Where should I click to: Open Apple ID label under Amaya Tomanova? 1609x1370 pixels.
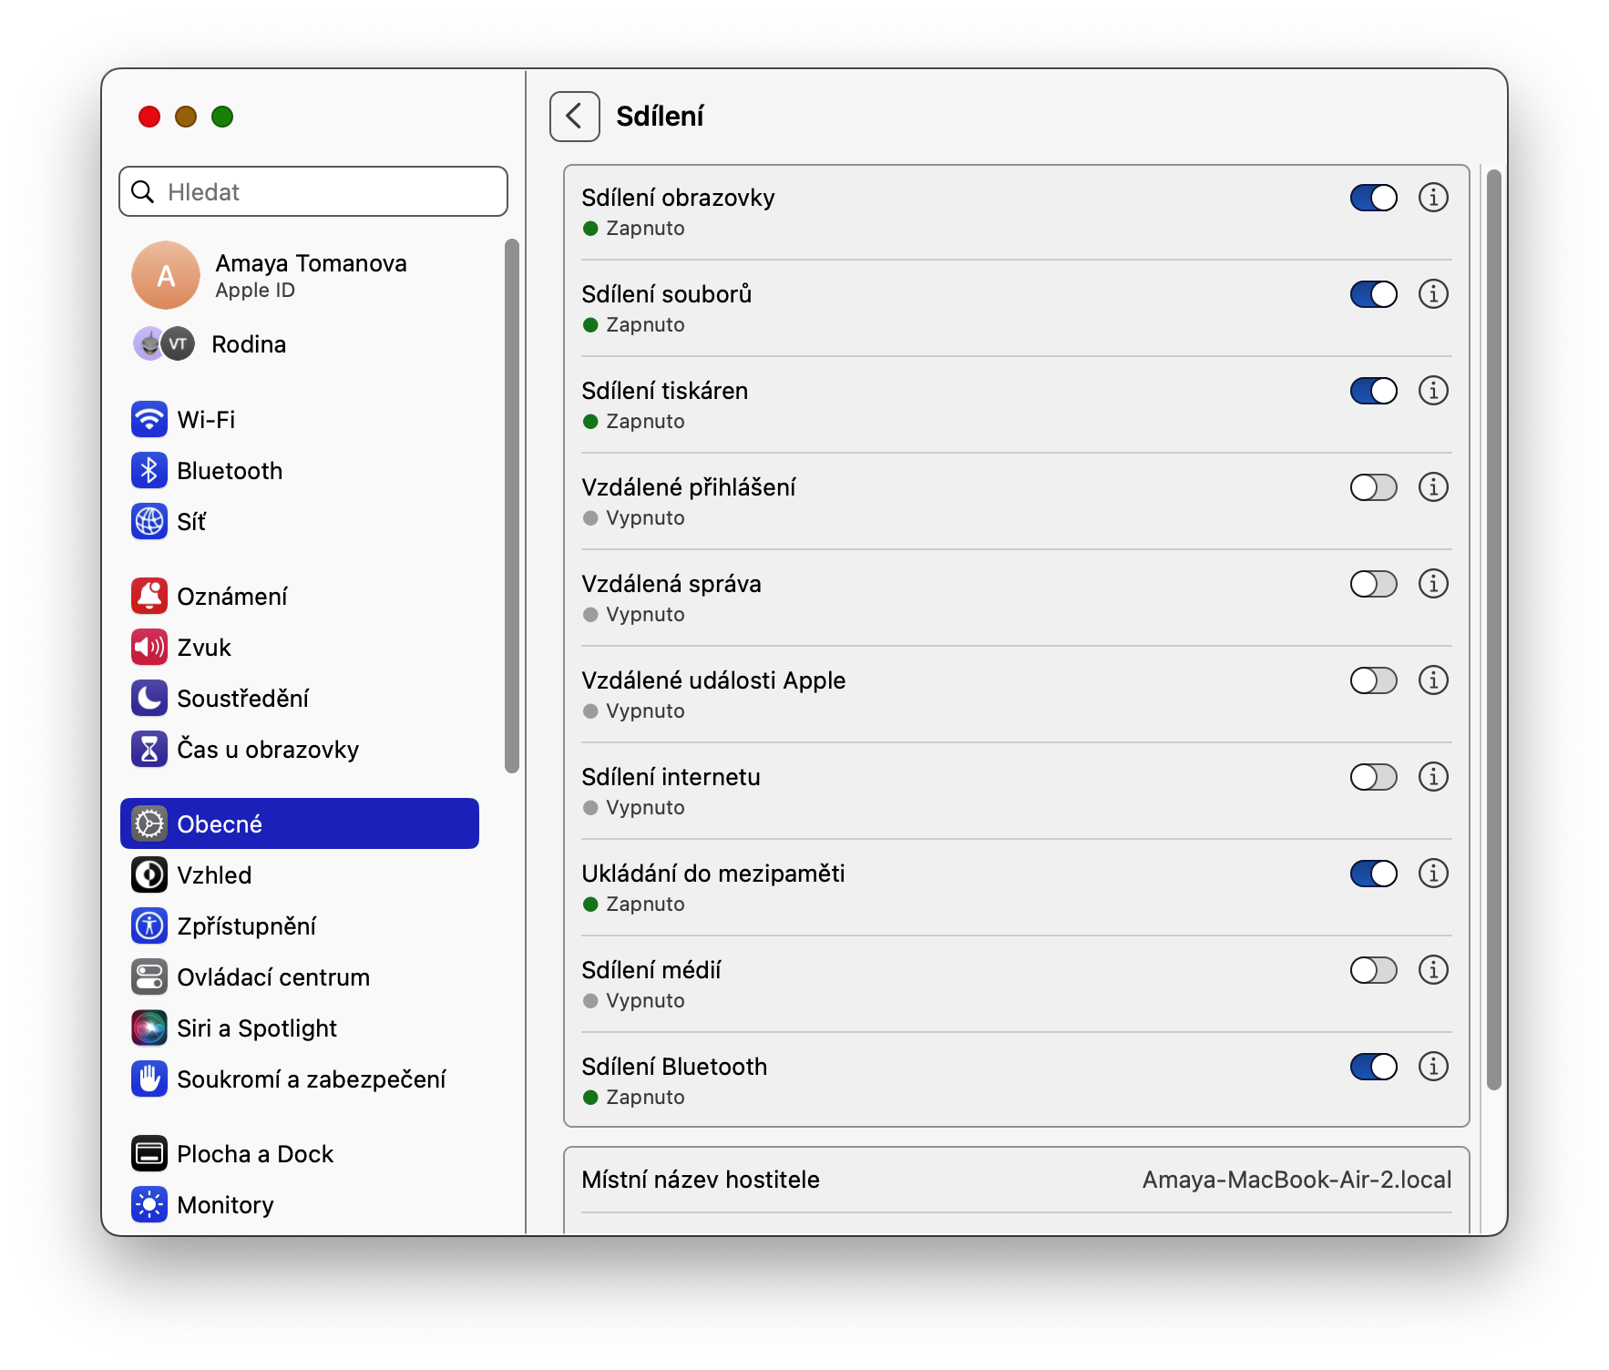coord(255,291)
